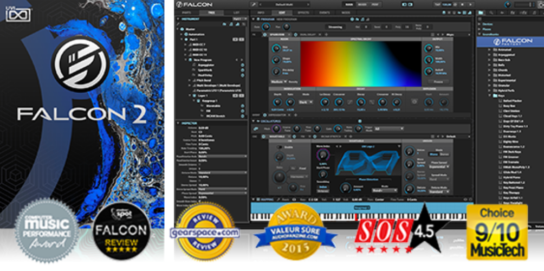
Task: Toggle power for IRCAM Stretch in tree
Action: 243,116
